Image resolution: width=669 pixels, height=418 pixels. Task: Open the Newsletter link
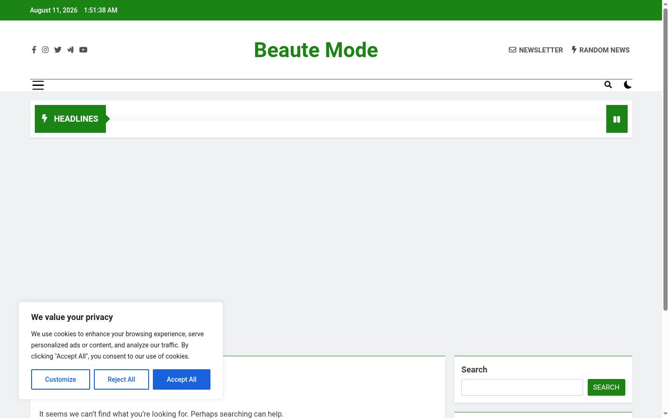(x=536, y=50)
